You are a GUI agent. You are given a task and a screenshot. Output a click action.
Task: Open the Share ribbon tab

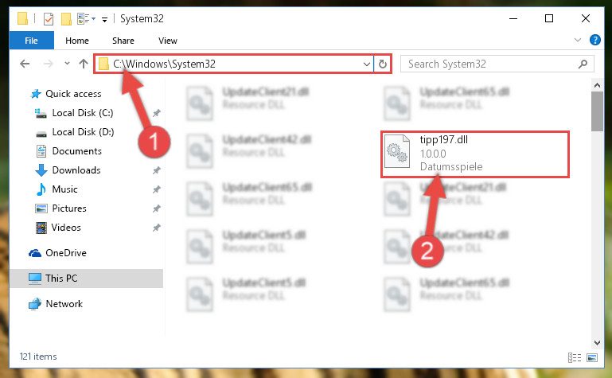123,41
